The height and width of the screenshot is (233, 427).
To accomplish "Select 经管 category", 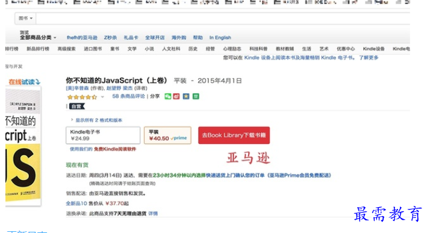I will pos(210,49).
